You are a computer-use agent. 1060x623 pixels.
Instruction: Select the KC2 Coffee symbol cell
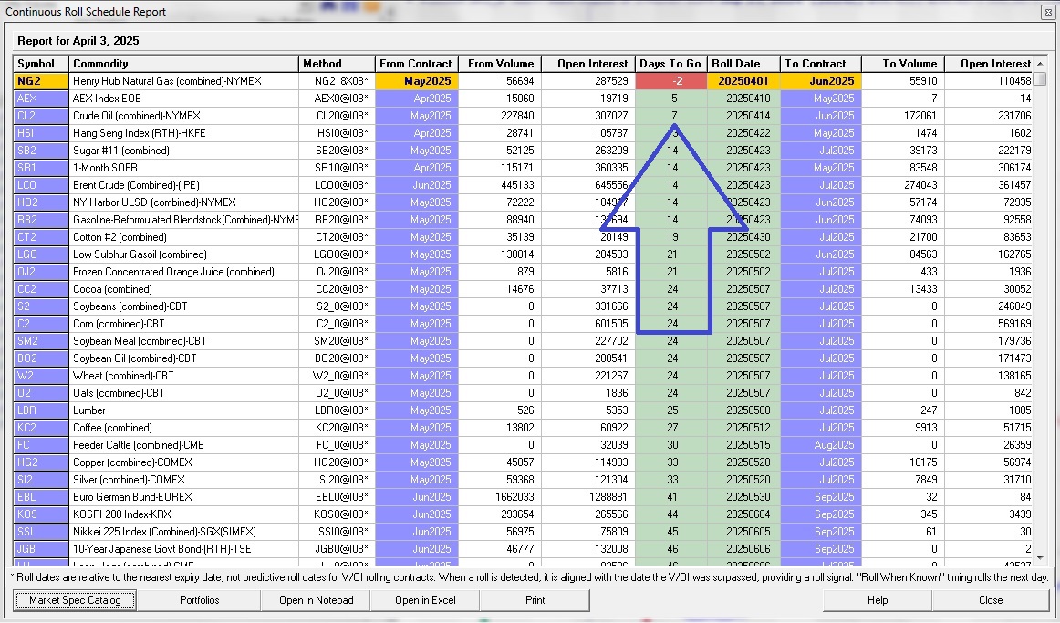coord(41,428)
